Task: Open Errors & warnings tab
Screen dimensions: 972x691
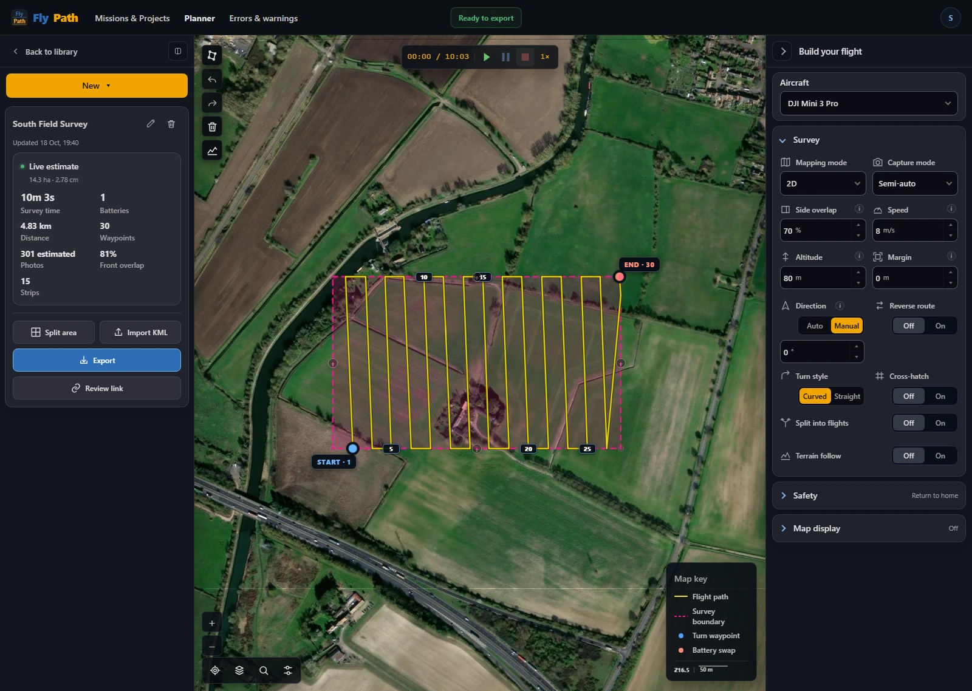Action: point(264,18)
